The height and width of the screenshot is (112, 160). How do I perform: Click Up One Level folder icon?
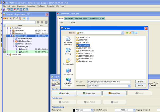[127, 33]
